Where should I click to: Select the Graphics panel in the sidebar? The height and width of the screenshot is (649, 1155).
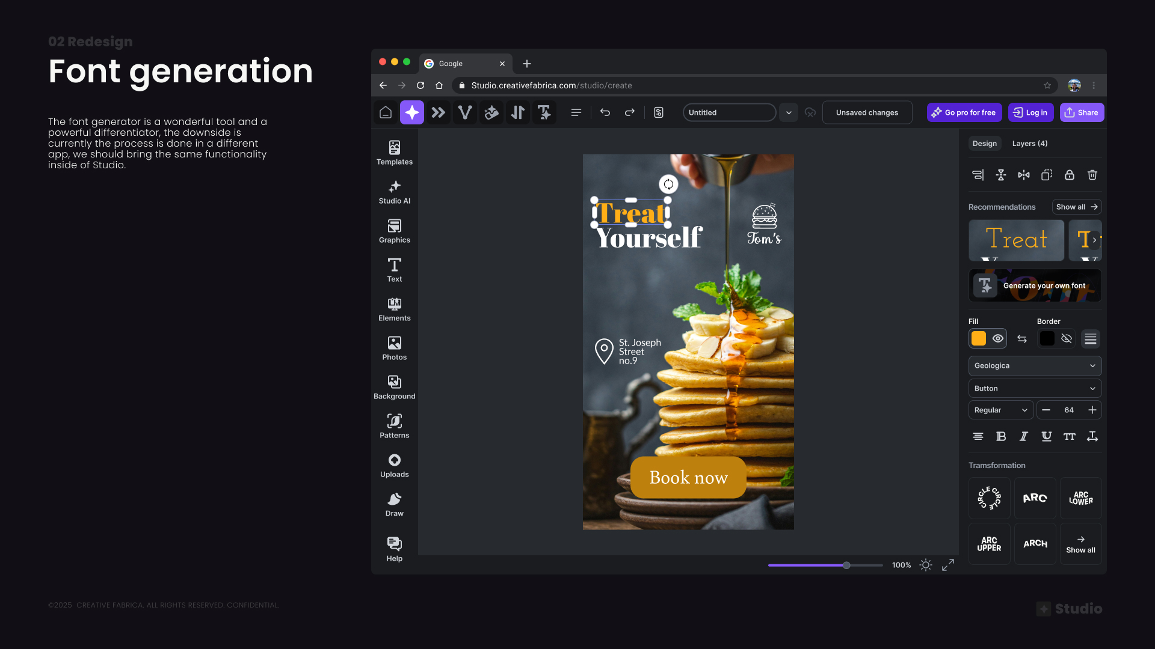pos(394,231)
